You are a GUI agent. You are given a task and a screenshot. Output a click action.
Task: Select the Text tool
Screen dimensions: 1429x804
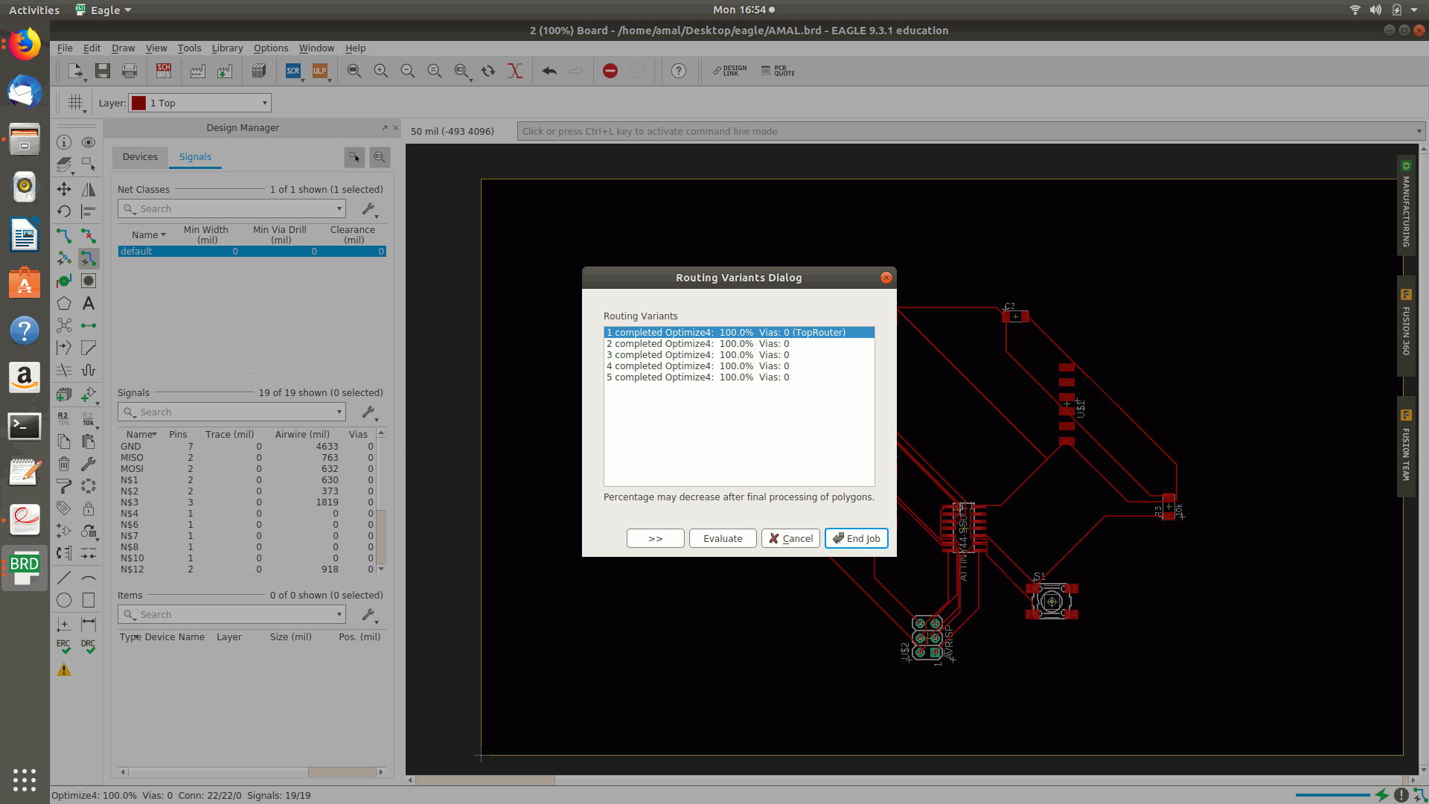point(89,304)
